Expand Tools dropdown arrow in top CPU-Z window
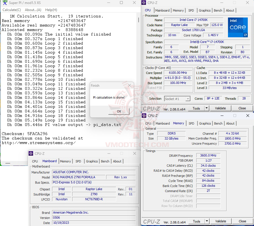254x226 pixels. click(x=206, y=108)
